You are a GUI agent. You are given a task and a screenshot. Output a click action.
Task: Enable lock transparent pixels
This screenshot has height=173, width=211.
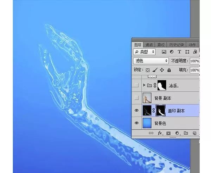pyautogui.click(x=148, y=70)
